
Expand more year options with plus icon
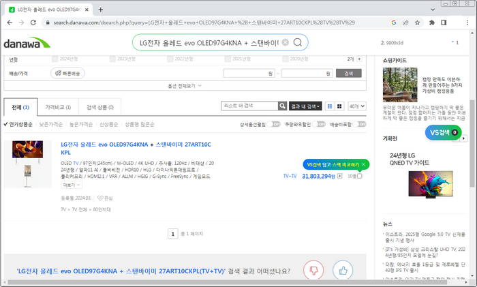tap(359, 59)
